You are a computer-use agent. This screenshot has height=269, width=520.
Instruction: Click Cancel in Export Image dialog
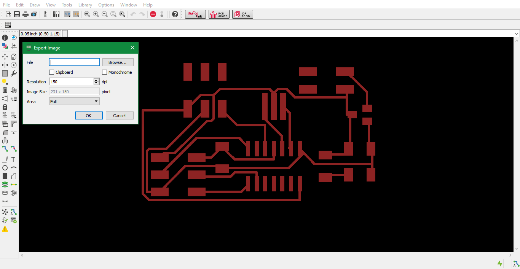[120, 116]
